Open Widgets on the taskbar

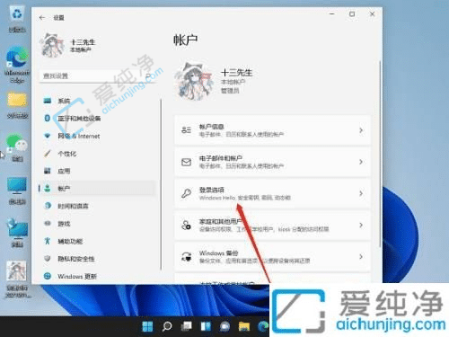pos(206,326)
